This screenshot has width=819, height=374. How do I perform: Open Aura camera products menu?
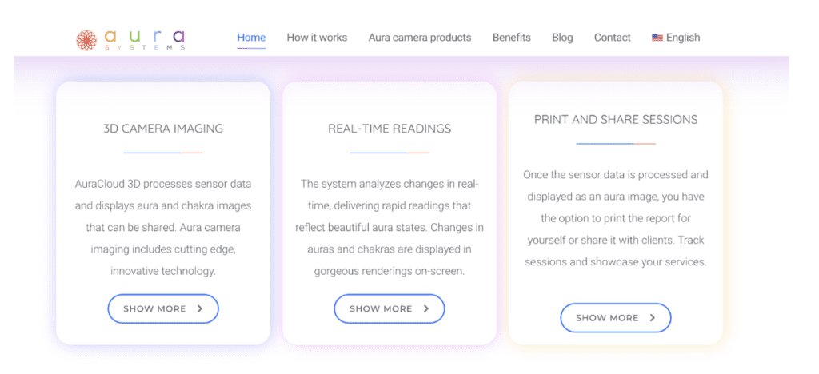[420, 38]
